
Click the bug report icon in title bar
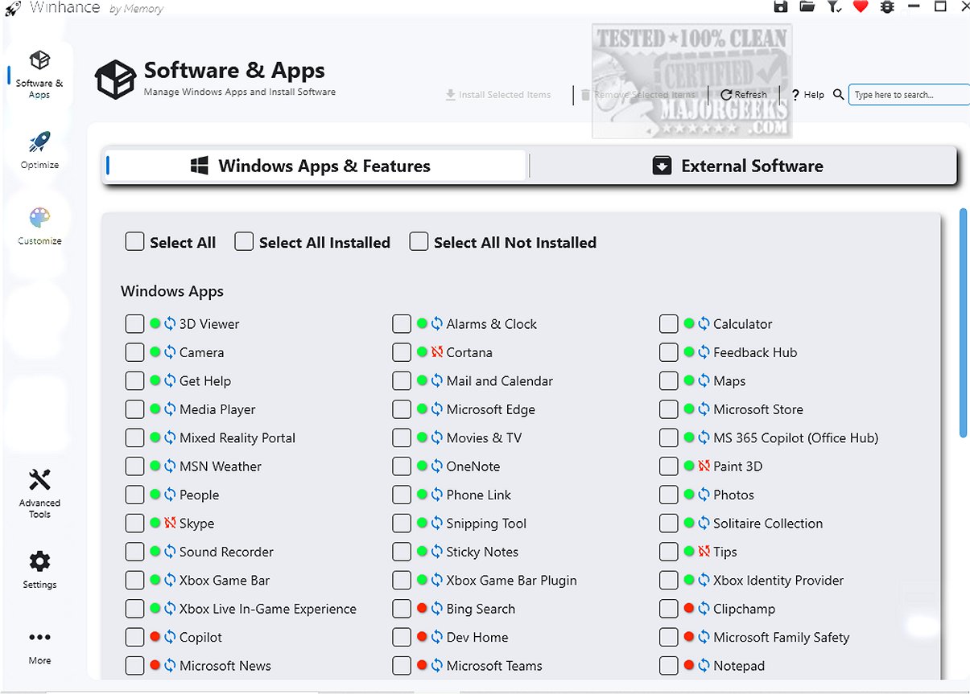(888, 7)
